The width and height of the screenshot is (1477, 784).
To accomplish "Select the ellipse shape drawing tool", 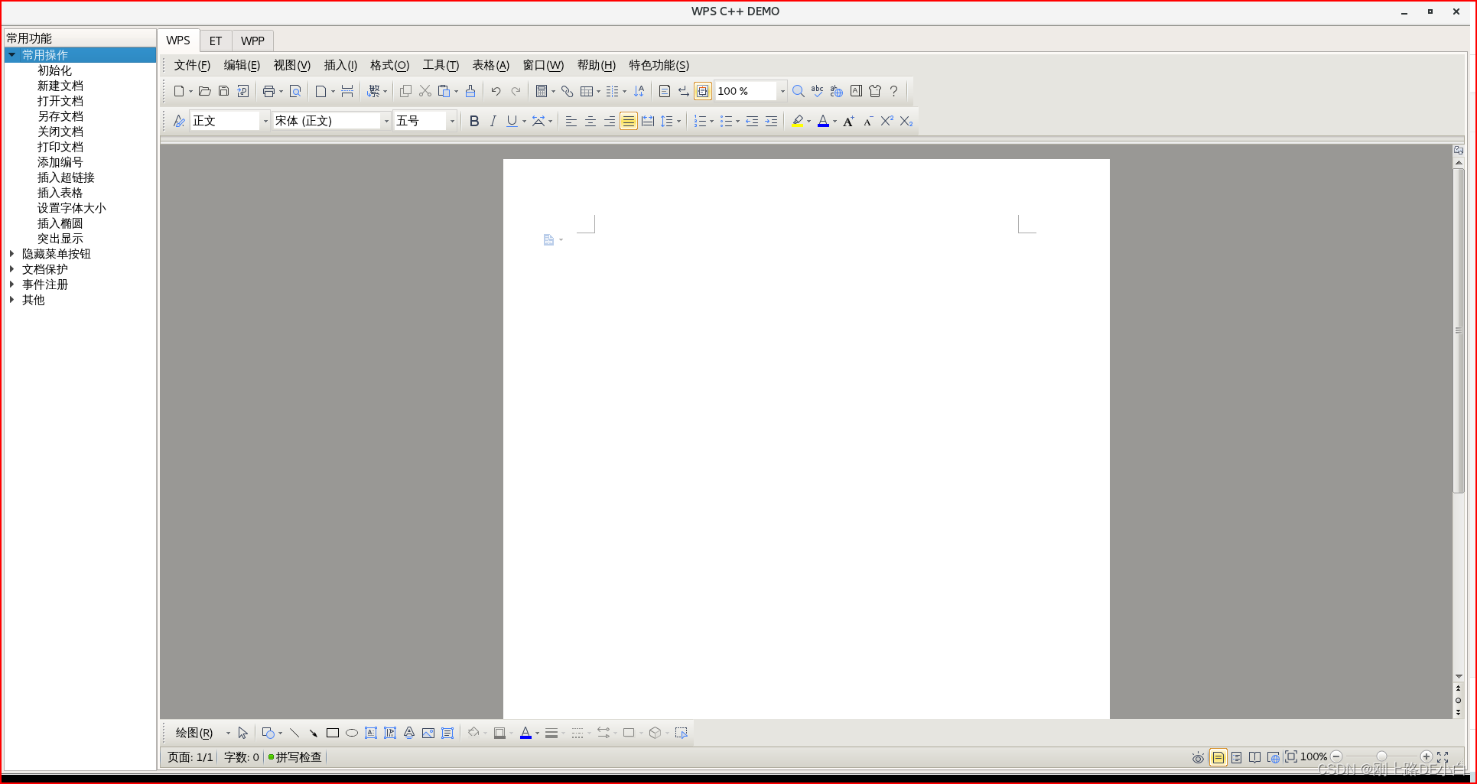I will (x=352, y=733).
